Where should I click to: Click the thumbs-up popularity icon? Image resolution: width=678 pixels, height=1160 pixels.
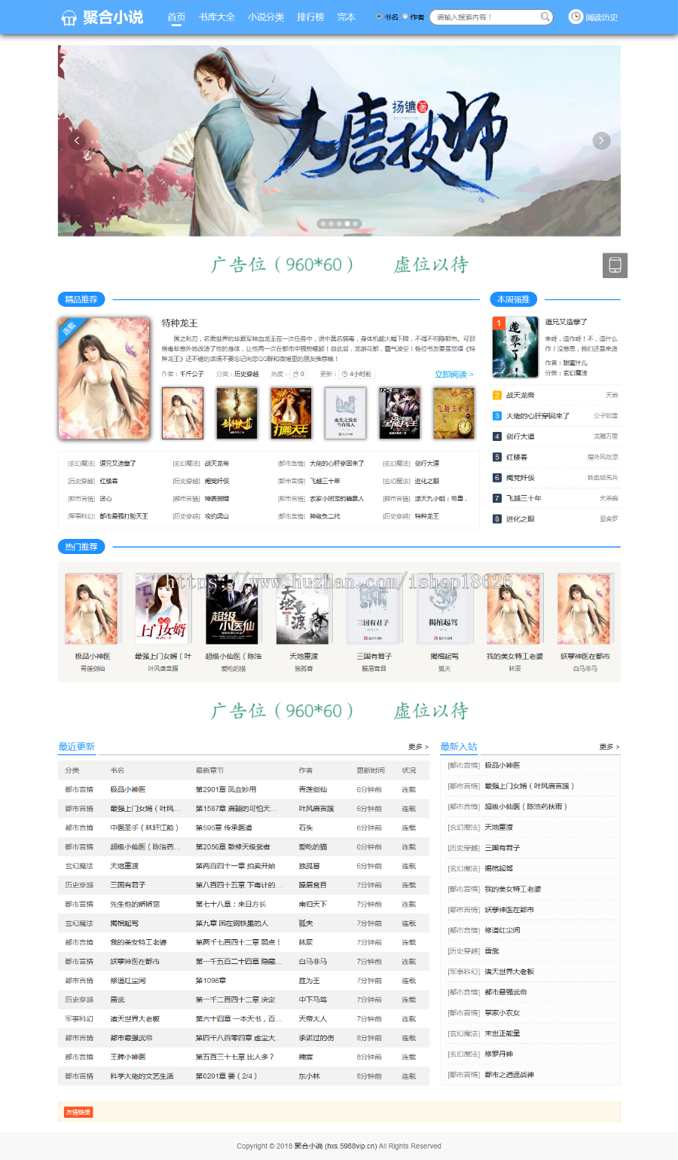(x=296, y=374)
